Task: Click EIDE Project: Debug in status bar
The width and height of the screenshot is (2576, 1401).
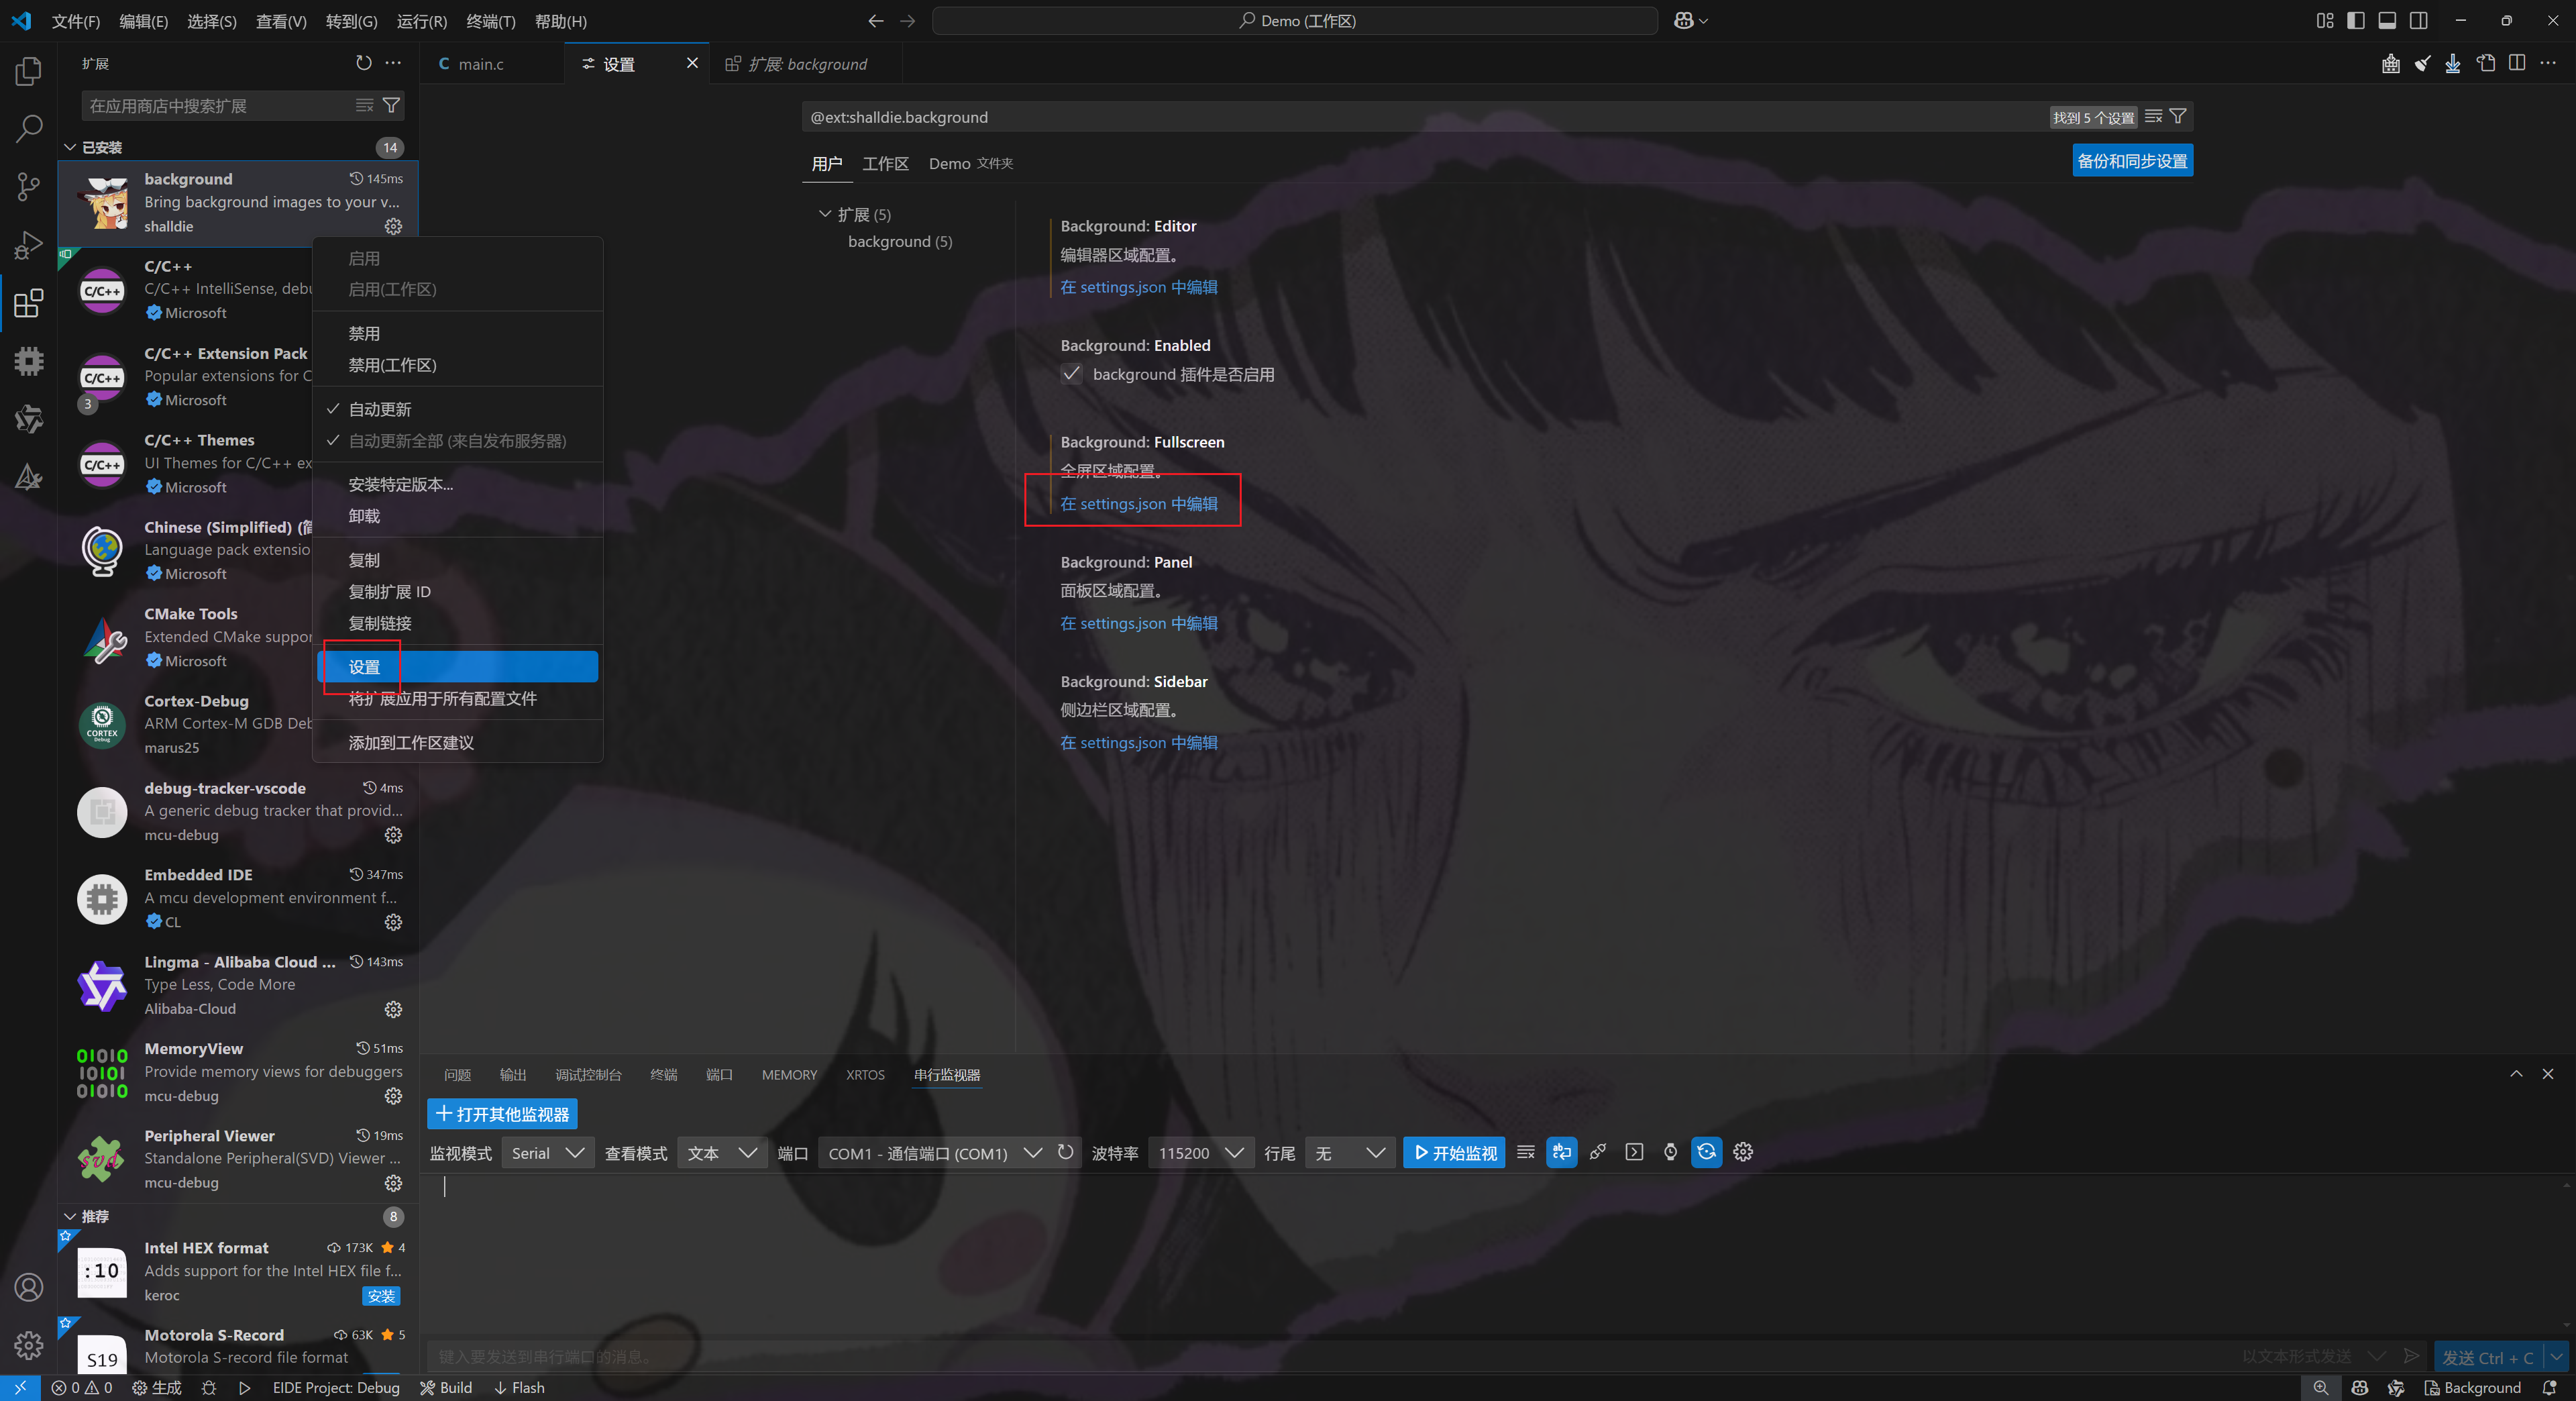Action: coord(336,1388)
